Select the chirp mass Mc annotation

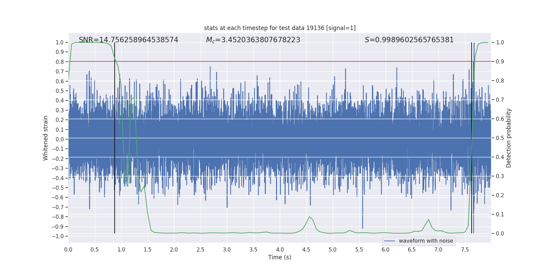click(x=253, y=40)
